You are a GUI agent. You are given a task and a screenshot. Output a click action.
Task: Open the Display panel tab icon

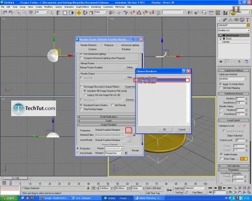pyautogui.click(x=242, y=20)
